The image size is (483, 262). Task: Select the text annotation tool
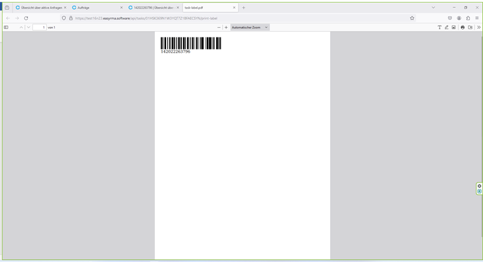click(x=440, y=28)
